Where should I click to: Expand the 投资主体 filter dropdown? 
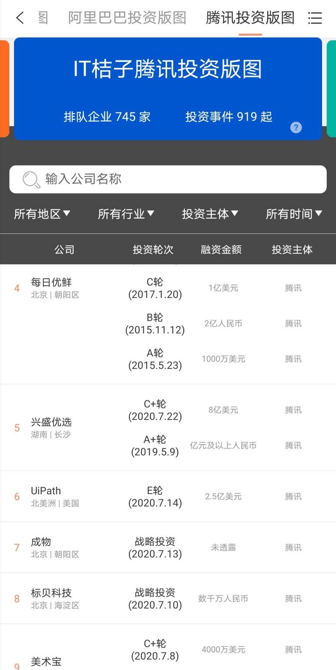click(x=210, y=214)
